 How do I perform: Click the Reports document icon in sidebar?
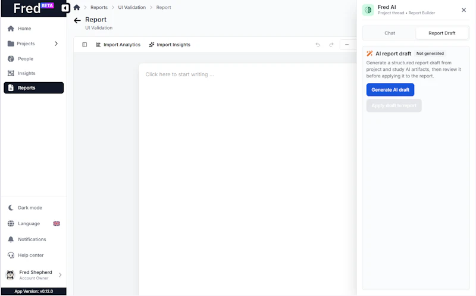coord(11,88)
